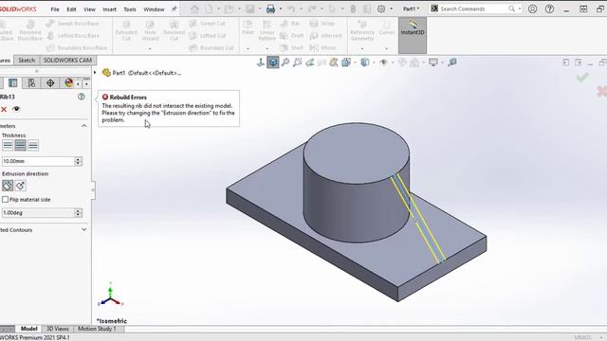Image resolution: width=607 pixels, height=341 pixels.
Task: Select the cylinder's top face
Action: (357, 153)
